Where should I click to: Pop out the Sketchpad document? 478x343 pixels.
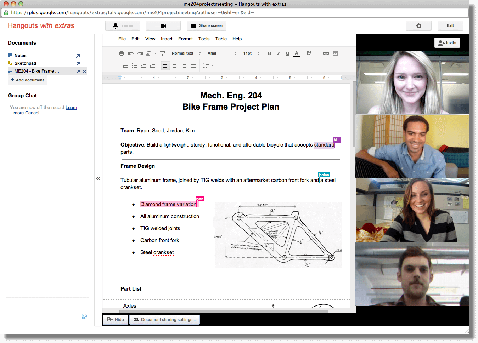click(x=78, y=64)
